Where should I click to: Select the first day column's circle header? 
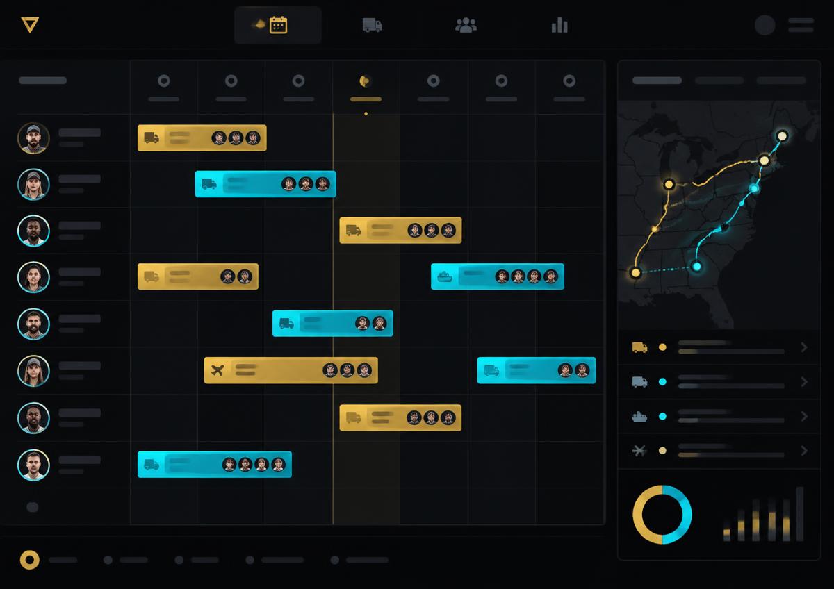[164, 81]
